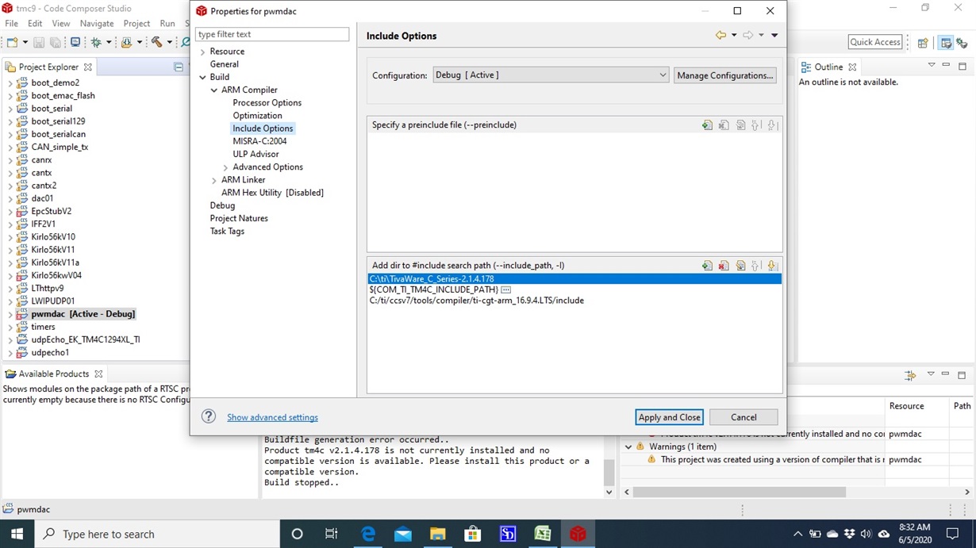Select ARM Hex Utility [Disabled] item
Image resolution: width=976 pixels, height=548 pixels.
(x=272, y=193)
